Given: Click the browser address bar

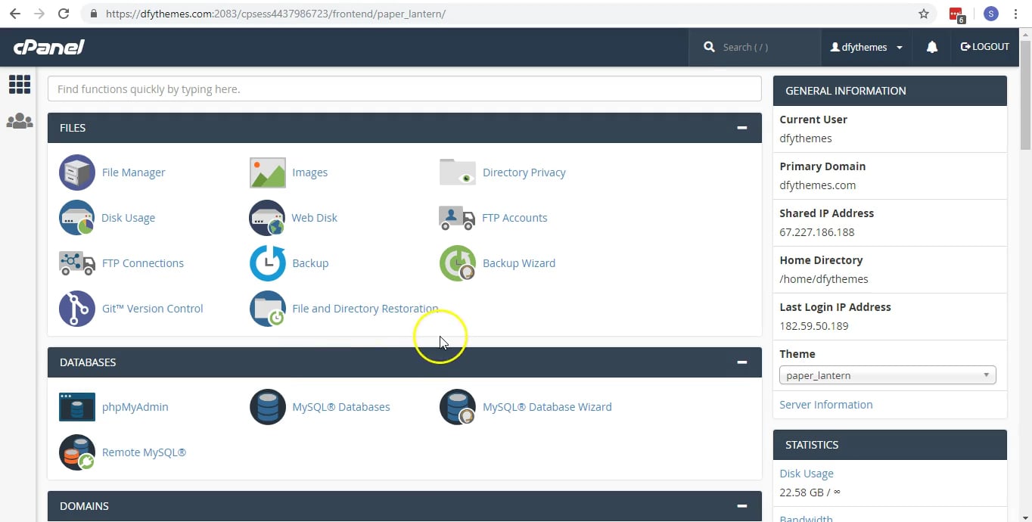Looking at the screenshot, I should tap(499, 14).
